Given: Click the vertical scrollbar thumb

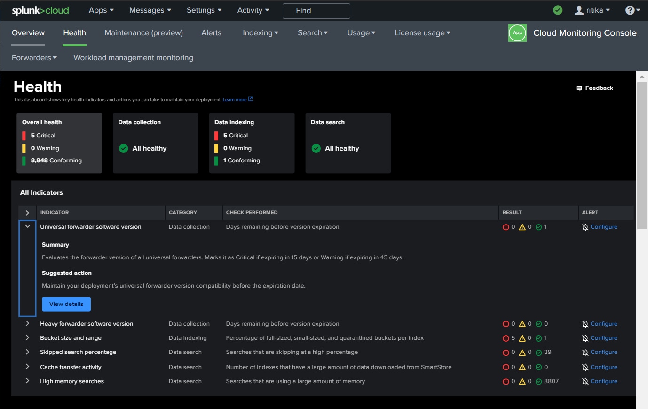Looking at the screenshot, I should pos(642,155).
